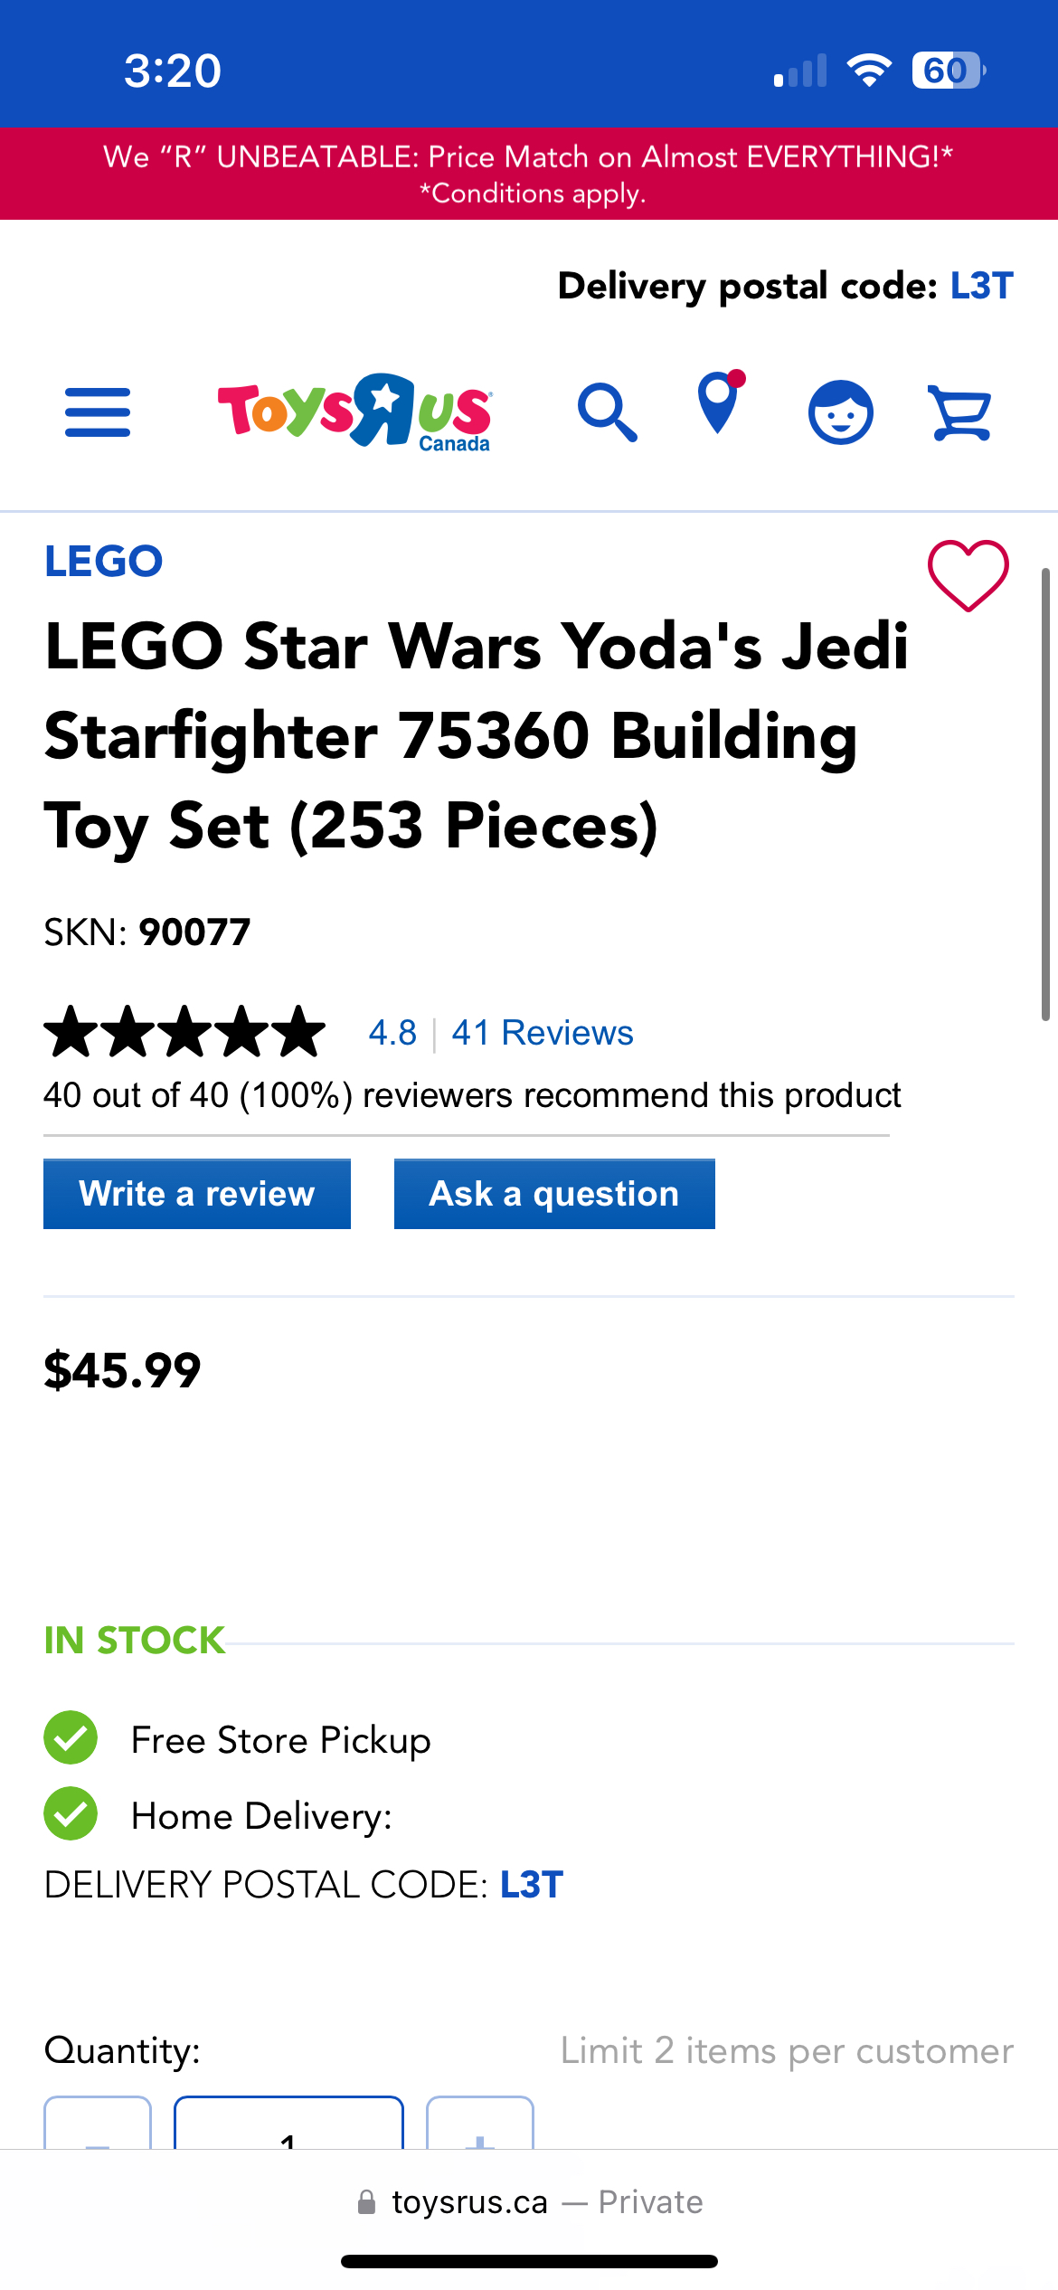Viewport: 1058px width, 2290px height.
Task: Tap the five-star rating display
Action: (x=184, y=1032)
